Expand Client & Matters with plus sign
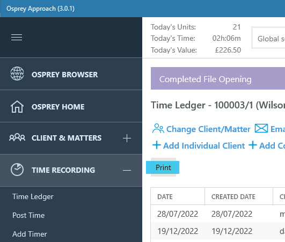 tap(127, 138)
